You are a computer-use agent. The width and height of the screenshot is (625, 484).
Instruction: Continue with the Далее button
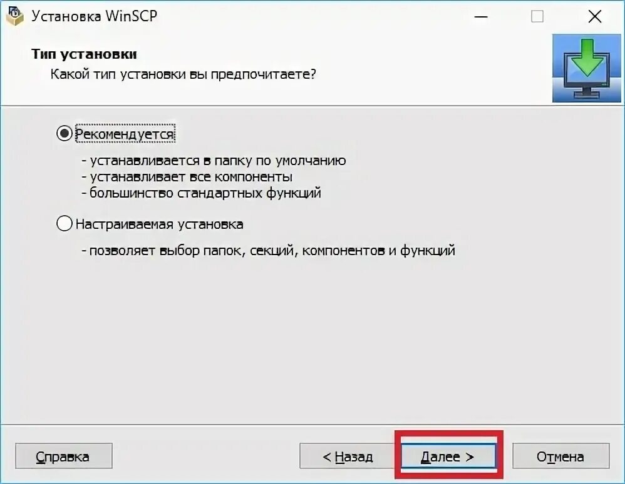[448, 456]
